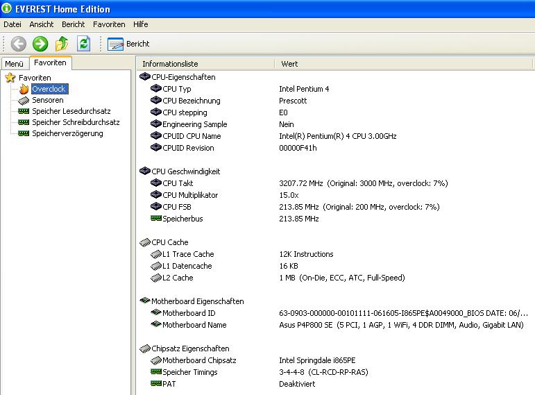535x395 pixels.
Task: Select Speicherverzögerung entry
Action: (x=67, y=133)
